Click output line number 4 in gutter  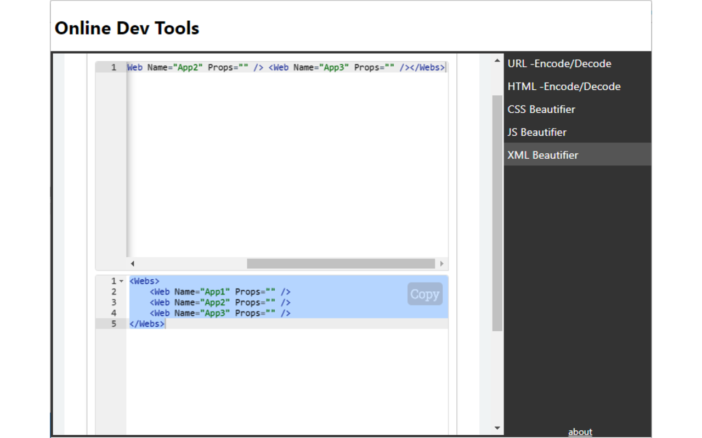(114, 313)
